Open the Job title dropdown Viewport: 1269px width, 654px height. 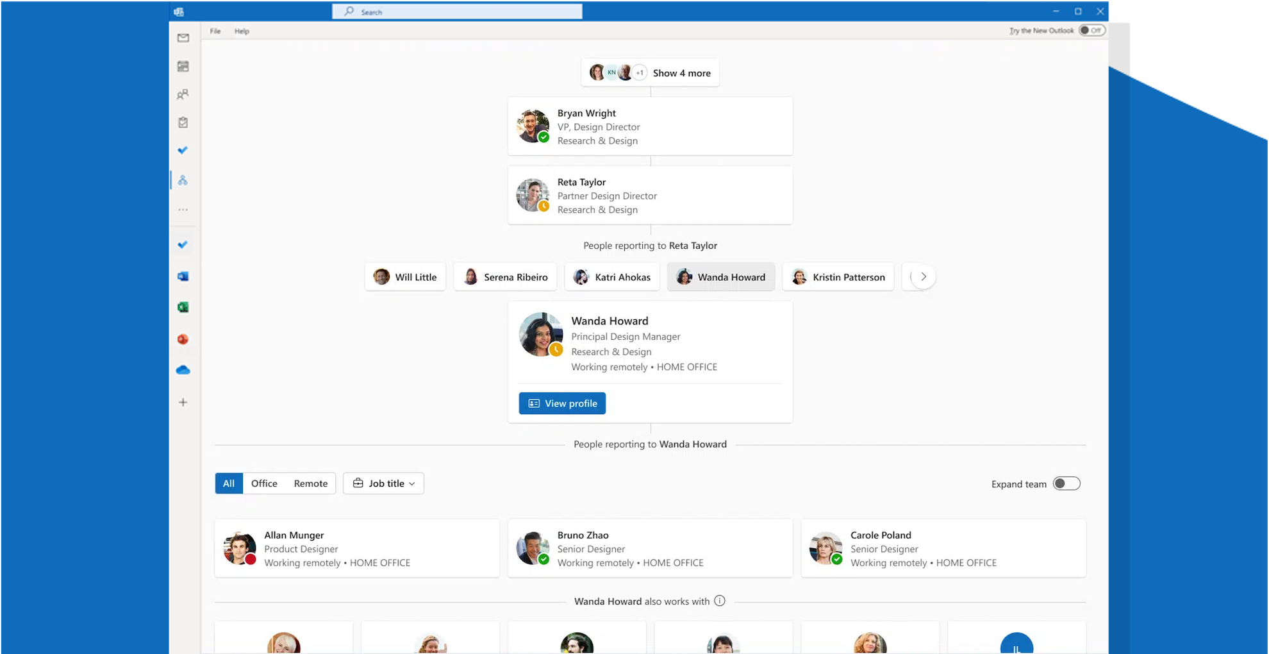click(x=383, y=483)
